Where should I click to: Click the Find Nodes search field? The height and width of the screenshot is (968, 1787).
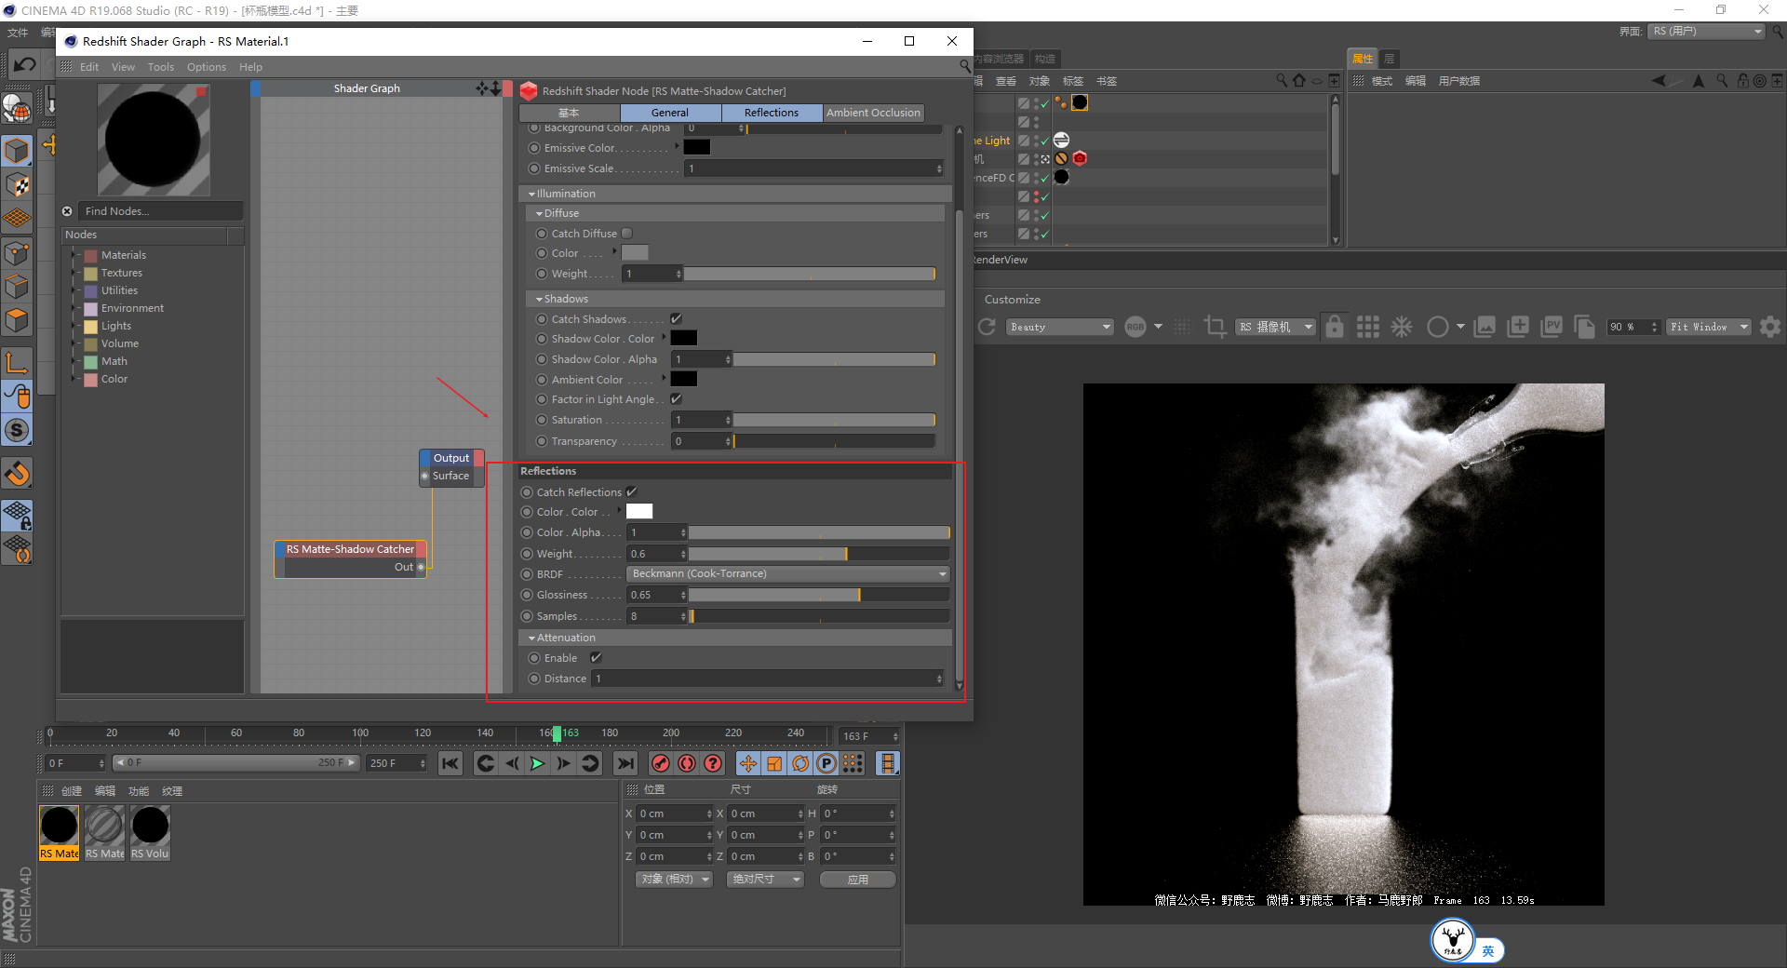pyautogui.click(x=158, y=211)
